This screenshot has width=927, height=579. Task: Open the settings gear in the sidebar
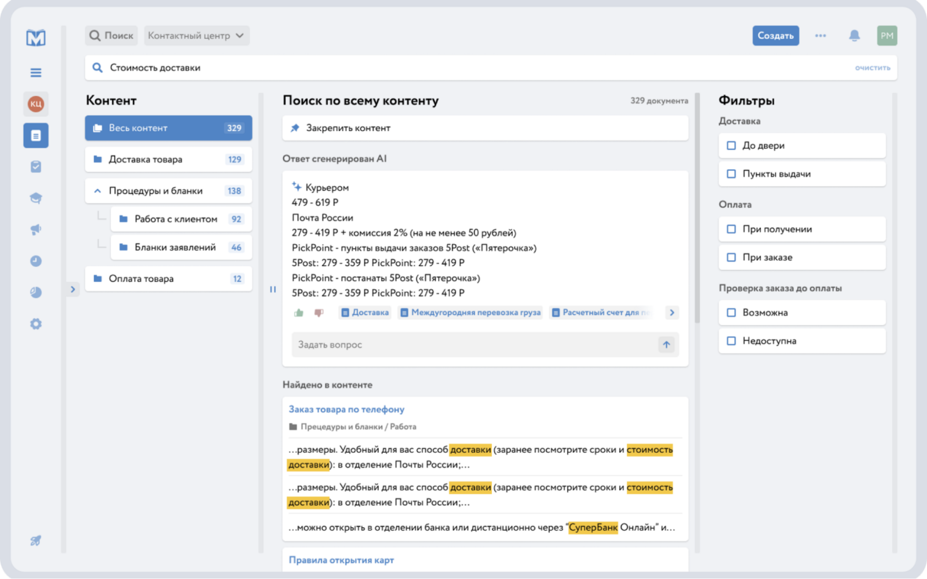(36, 324)
